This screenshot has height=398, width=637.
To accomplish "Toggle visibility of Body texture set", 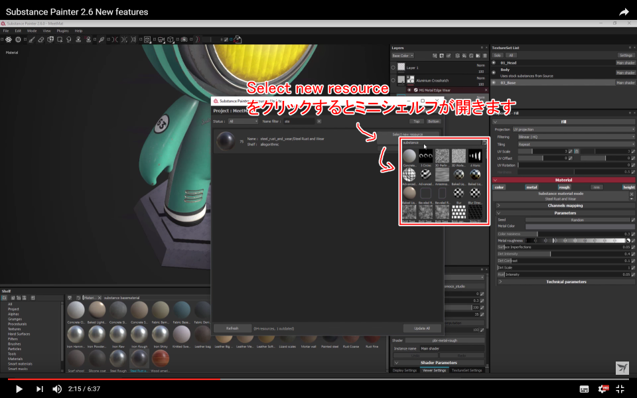I will pyautogui.click(x=494, y=73).
